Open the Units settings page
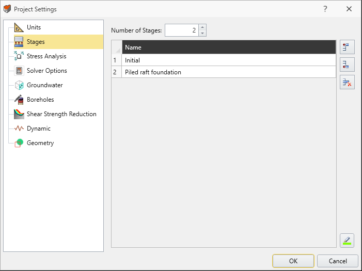This screenshot has width=362, height=271. (x=34, y=27)
